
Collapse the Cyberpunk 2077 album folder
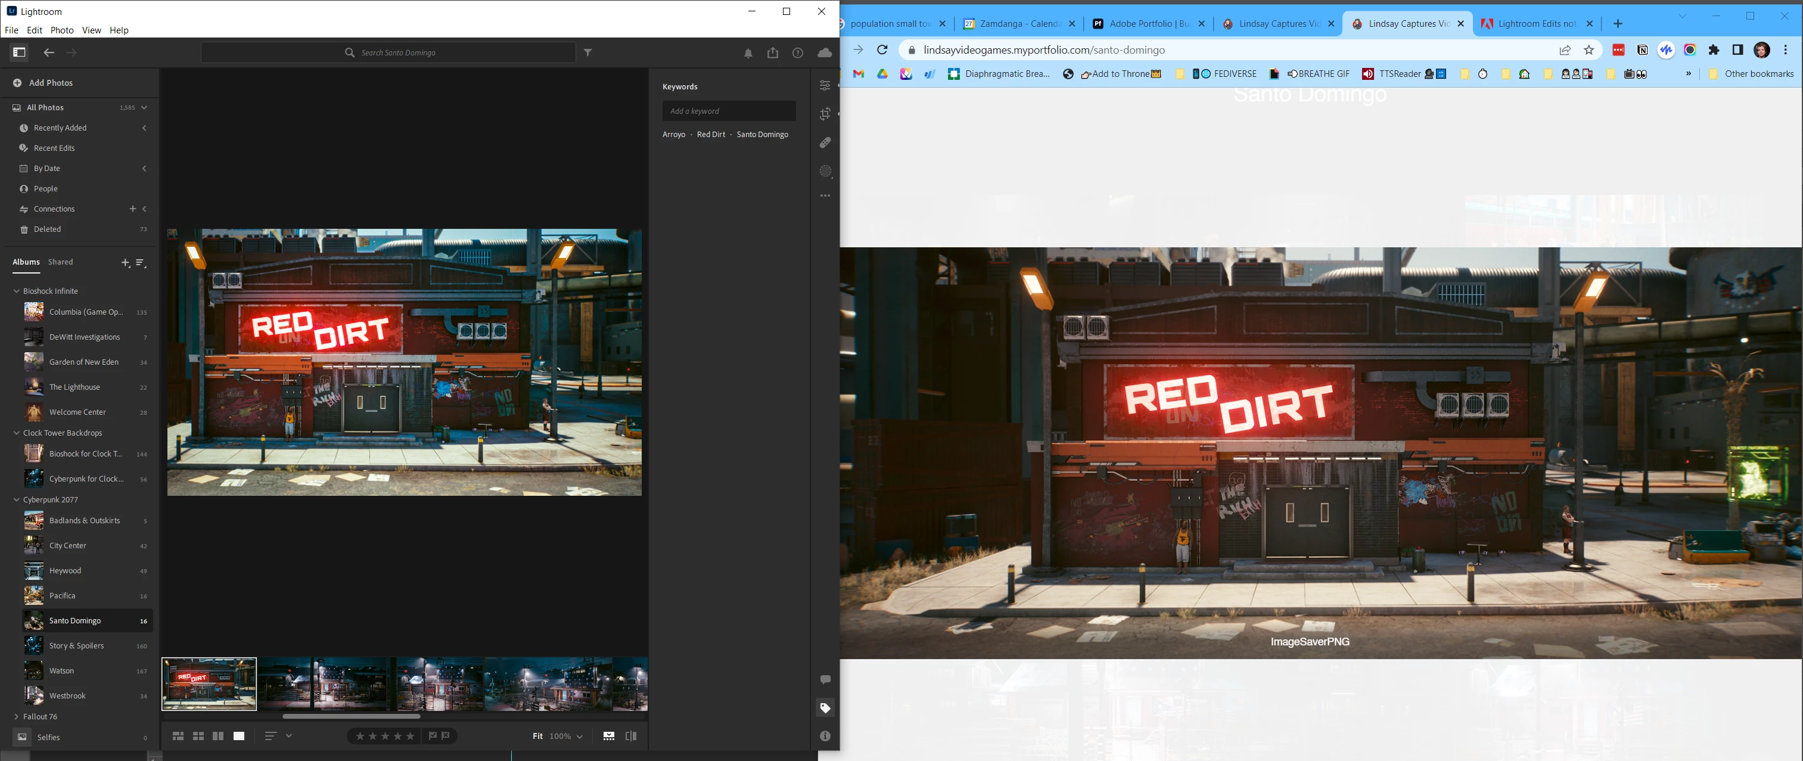[17, 500]
